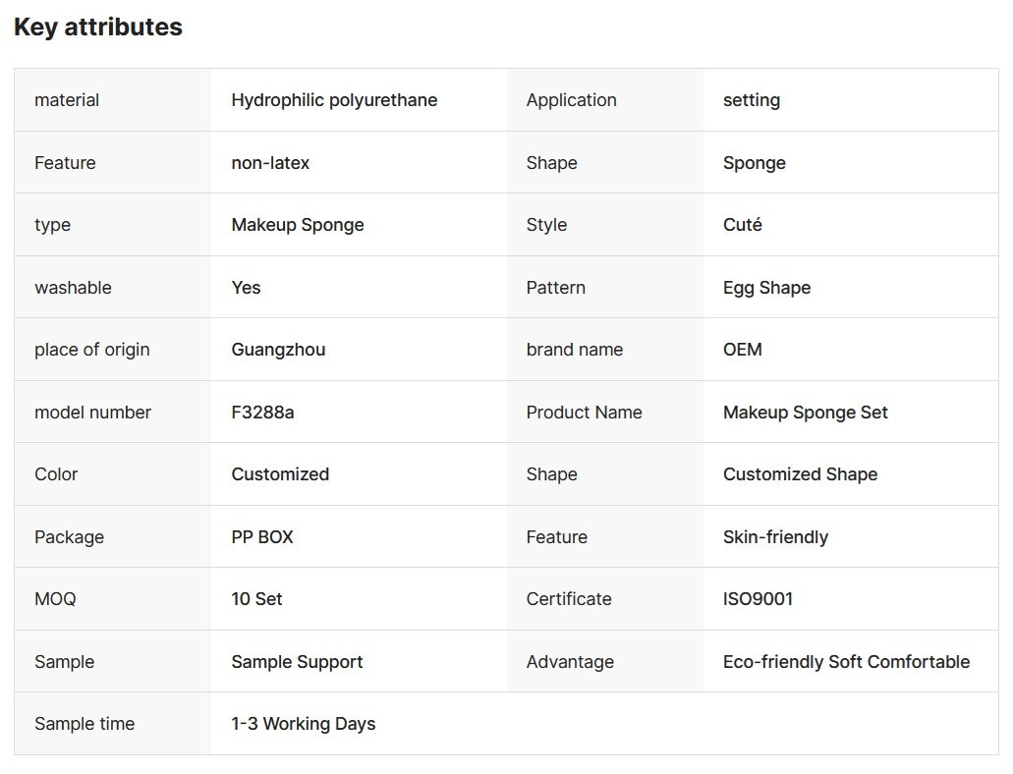The width and height of the screenshot is (1013, 774).
Task: Select the Guangzhou place of origin value
Action: (278, 350)
